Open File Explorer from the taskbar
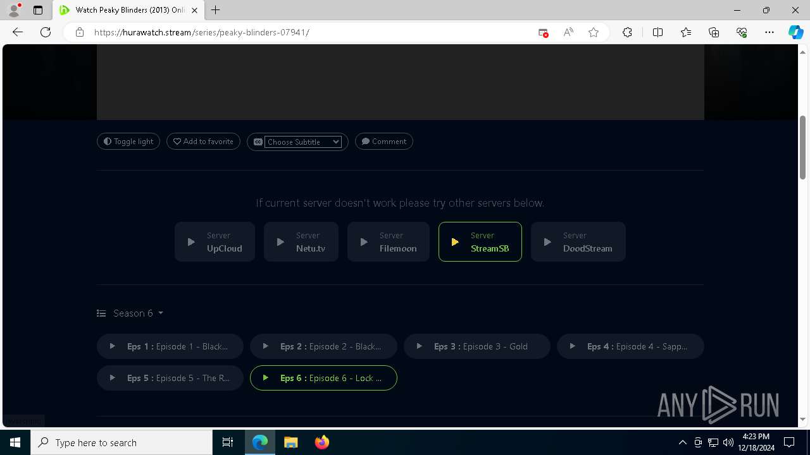810x455 pixels. tap(290, 442)
